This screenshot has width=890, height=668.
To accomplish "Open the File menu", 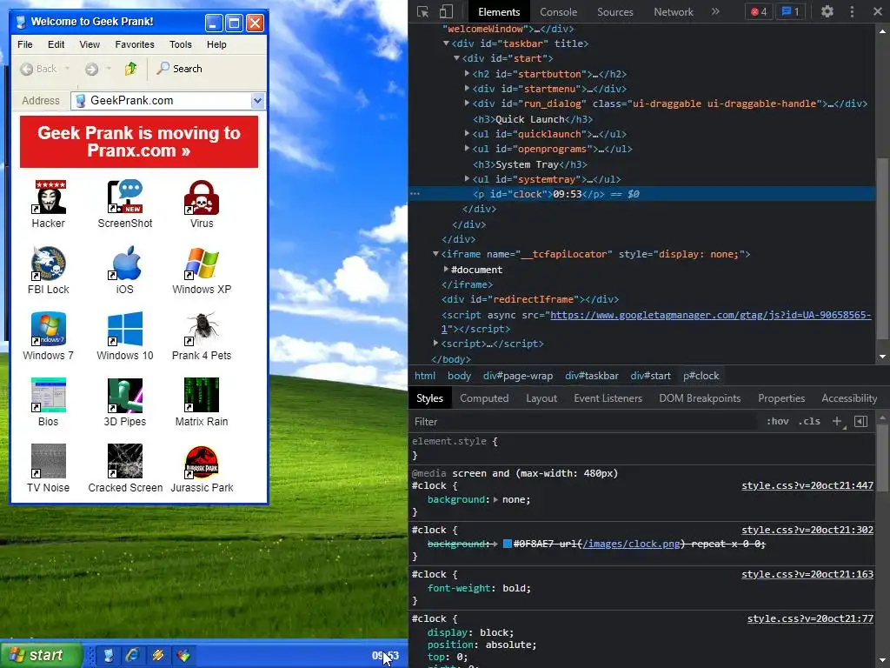I will point(25,44).
